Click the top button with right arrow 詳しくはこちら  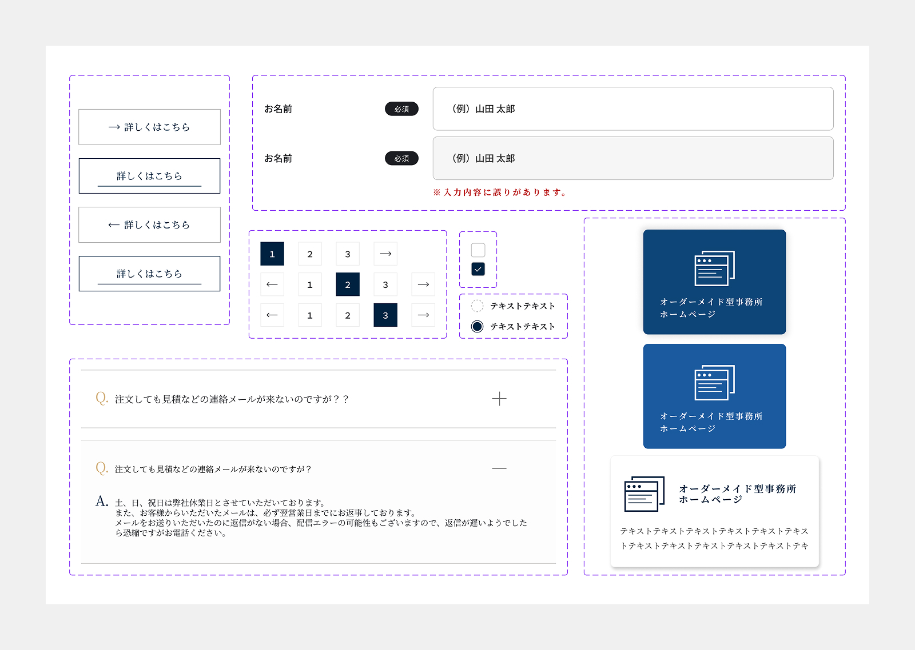[149, 127]
